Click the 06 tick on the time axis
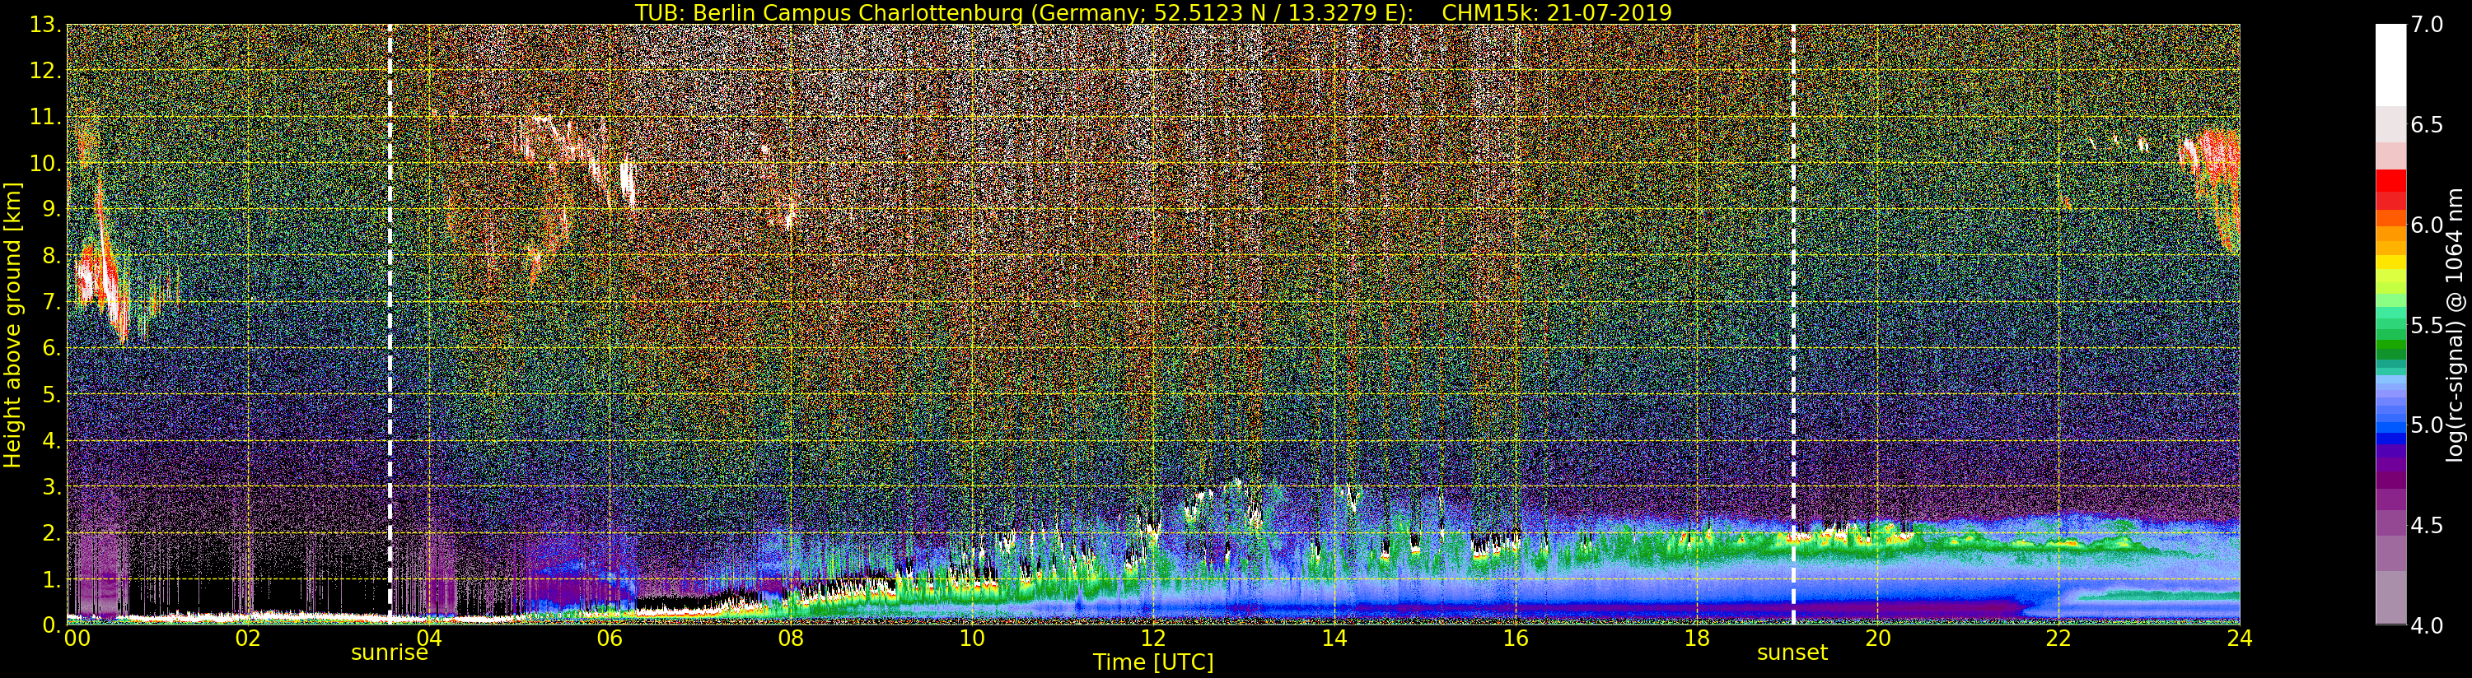The width and height of the screenshot is (2472, 678). (x=610, y=639)
